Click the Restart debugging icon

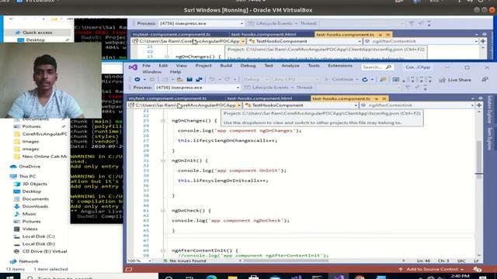point(365,79)
